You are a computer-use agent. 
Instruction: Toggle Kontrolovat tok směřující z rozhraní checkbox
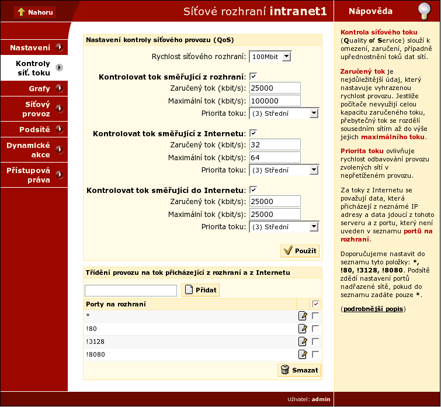click(253, 77)
